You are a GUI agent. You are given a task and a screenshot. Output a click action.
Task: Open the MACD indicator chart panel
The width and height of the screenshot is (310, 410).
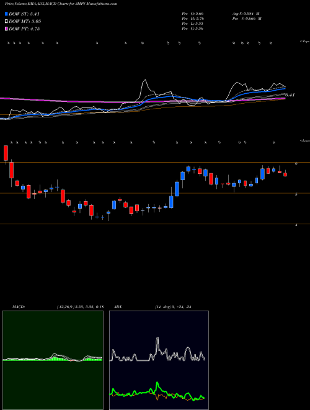pos(53,360)
